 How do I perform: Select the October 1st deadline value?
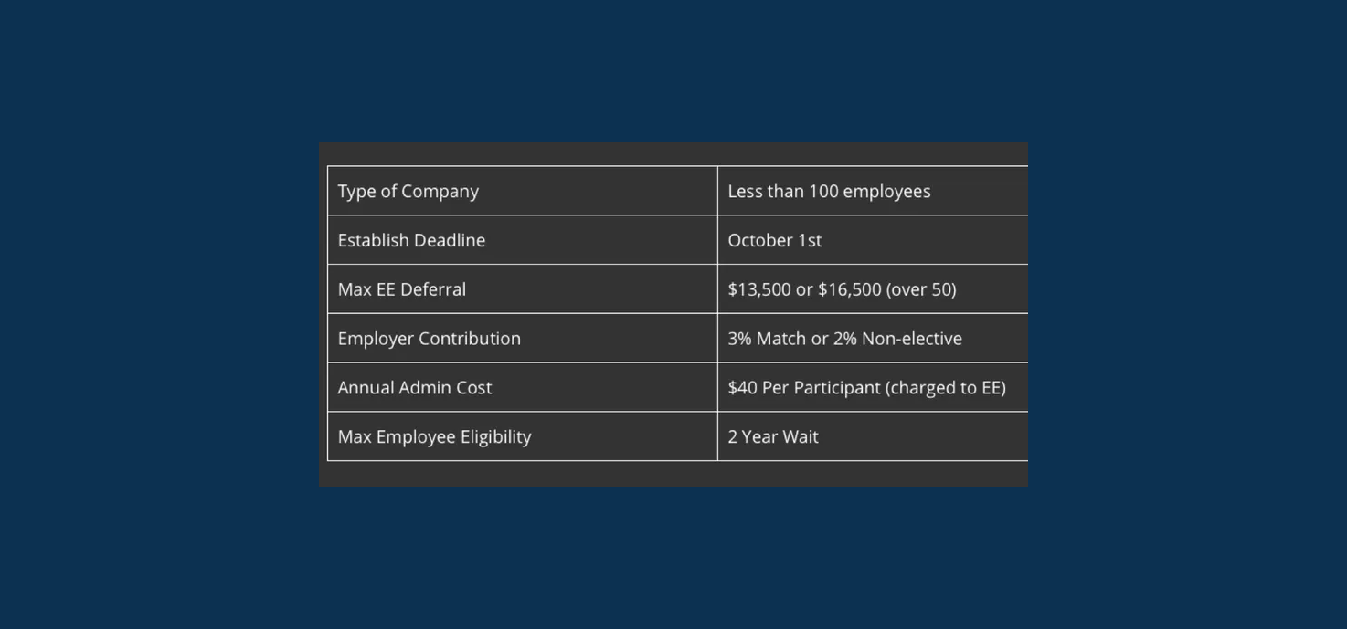point(774,241)
